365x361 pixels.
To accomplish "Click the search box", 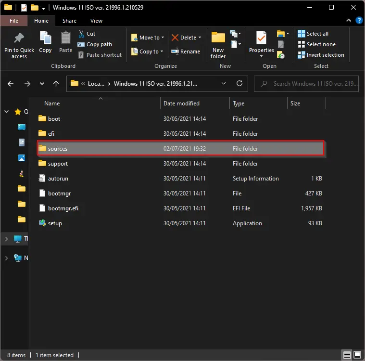I will click(306, 84).
